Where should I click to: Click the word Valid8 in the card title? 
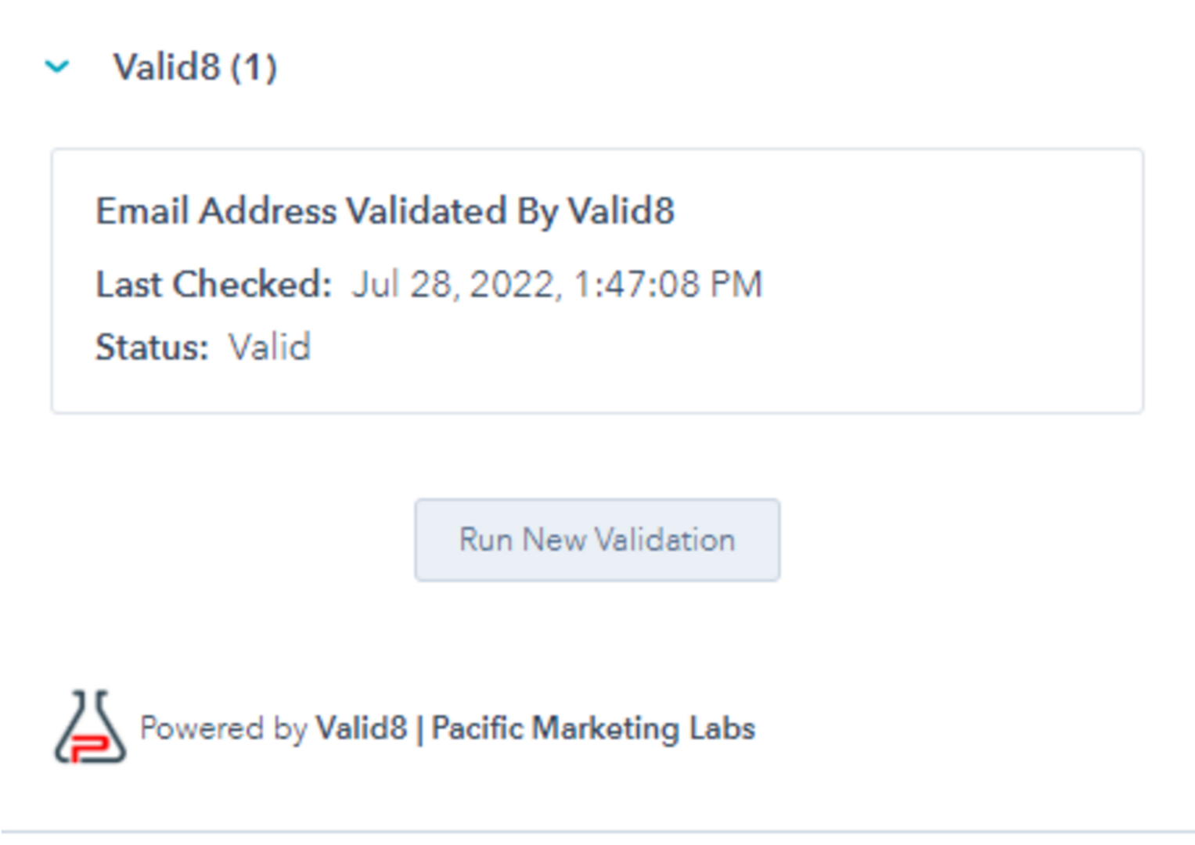point(621,211)
